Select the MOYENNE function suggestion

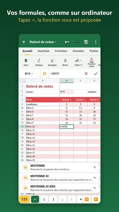[59, 167]
